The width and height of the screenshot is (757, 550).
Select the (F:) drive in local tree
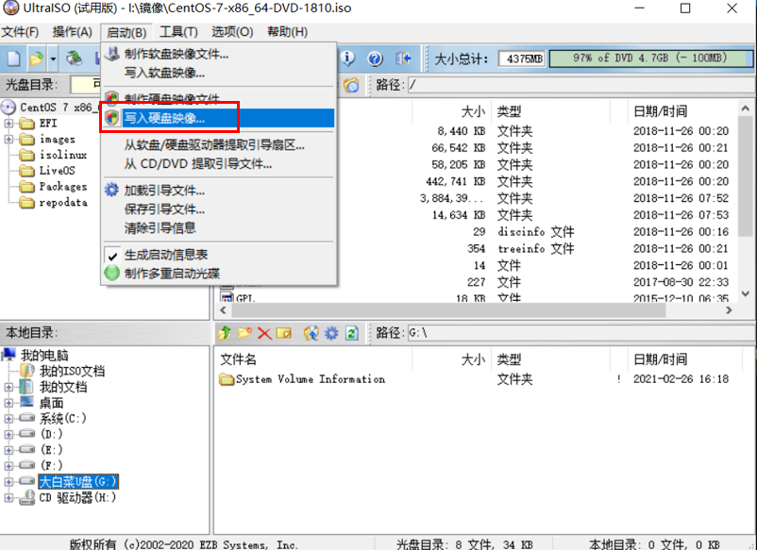(51, 465)
